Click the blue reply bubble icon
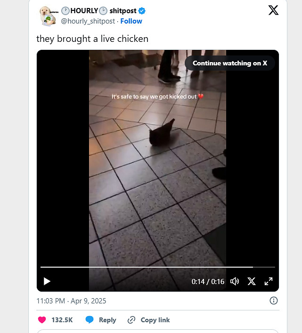 click(x=90, y=320)
